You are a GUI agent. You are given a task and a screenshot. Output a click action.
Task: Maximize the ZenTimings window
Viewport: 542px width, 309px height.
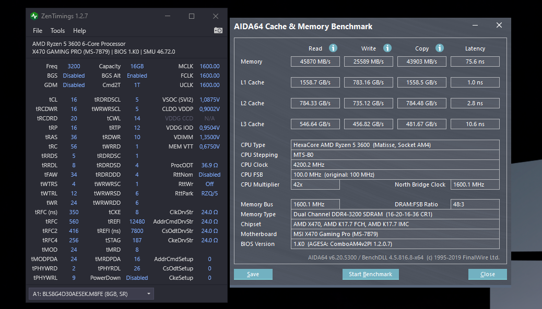point(192,16)
